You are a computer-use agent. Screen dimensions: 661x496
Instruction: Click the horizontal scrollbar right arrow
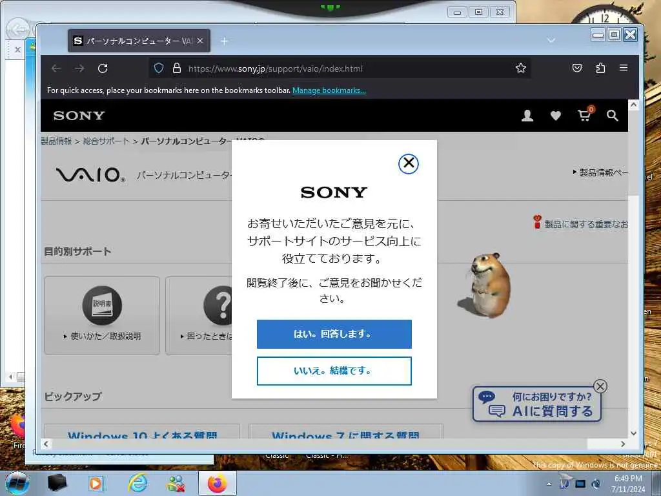(x=623, y=444)
